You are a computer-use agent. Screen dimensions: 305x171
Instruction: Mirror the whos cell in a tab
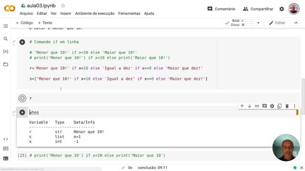click(x=280, y=106)
